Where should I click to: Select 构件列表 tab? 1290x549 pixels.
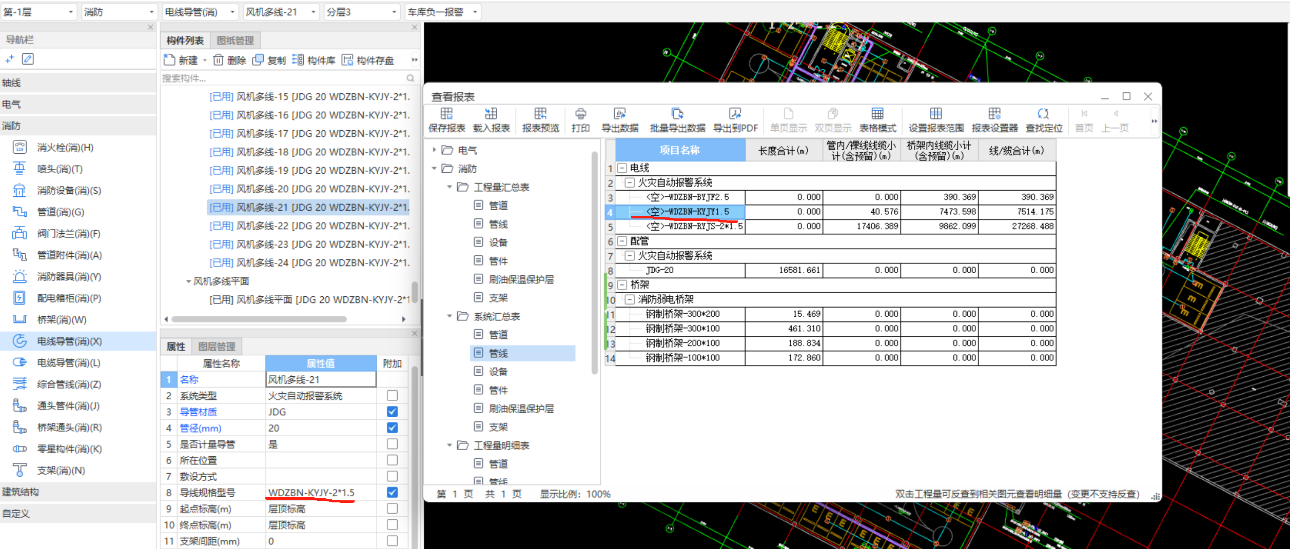(x=185, y=40)
